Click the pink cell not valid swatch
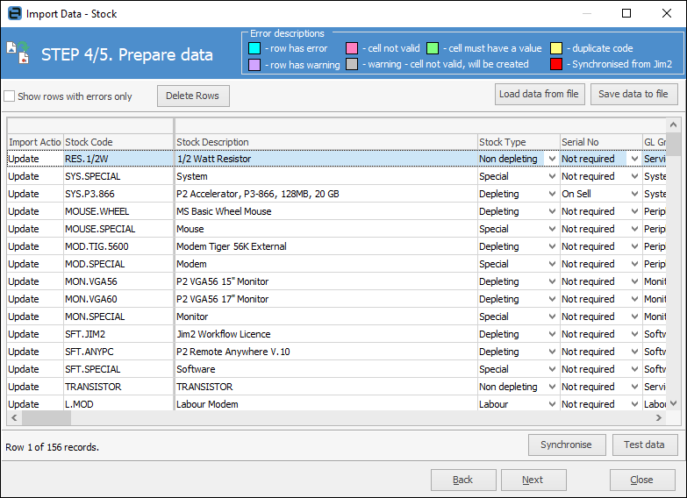 tap(352, 48)
